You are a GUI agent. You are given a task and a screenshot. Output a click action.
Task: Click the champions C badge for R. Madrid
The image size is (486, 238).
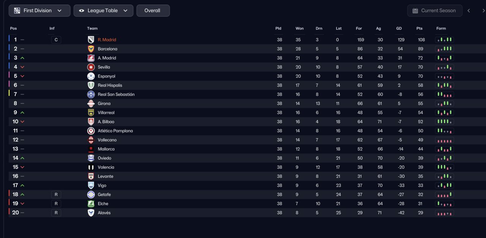tap(56, 39)
